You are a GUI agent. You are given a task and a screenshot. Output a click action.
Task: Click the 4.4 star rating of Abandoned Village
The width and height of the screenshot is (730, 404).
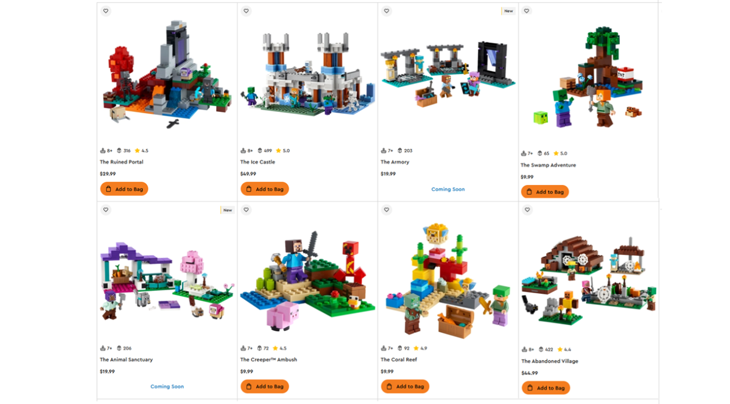[x=564, y=349]
